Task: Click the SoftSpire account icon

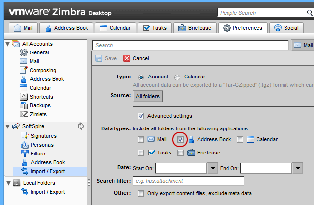Action: [x=16, y=126]
